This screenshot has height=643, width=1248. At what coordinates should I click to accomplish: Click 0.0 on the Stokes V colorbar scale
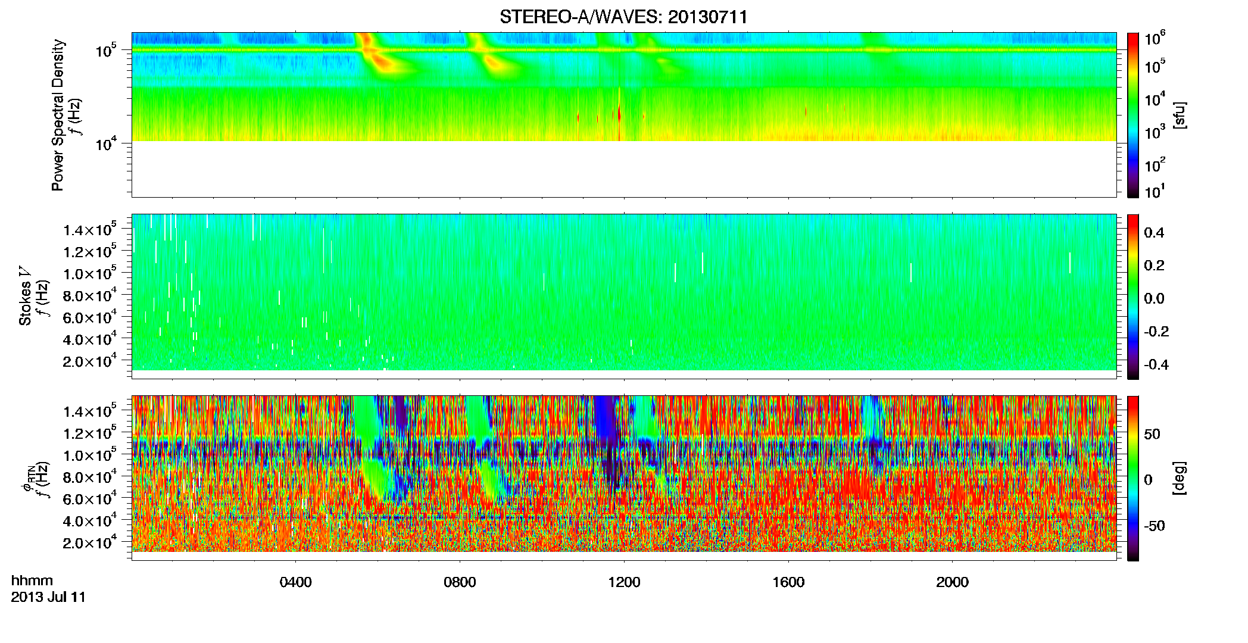[1154, 299]
